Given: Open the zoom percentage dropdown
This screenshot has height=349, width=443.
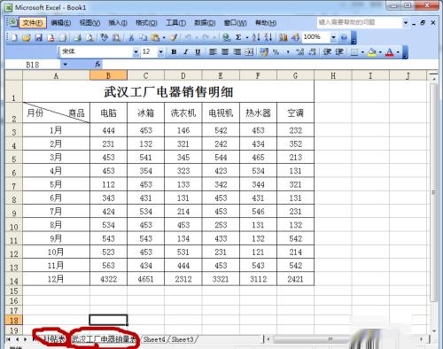Looking at the screenshot, I should click(333, 37).
